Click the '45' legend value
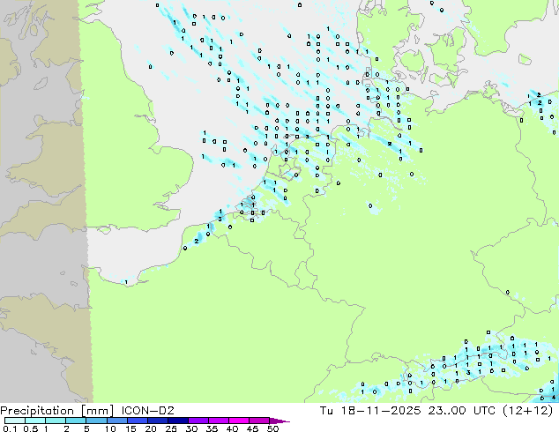The height and width of the screenshot is (432, 559). [252, 428]
